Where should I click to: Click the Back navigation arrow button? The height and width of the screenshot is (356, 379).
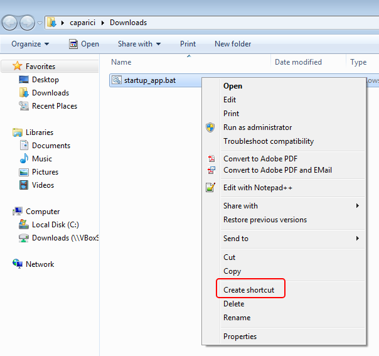[9, 23]
